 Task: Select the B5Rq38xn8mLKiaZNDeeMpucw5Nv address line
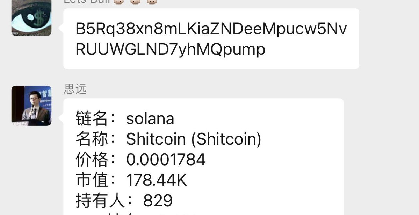pos(211,29)
